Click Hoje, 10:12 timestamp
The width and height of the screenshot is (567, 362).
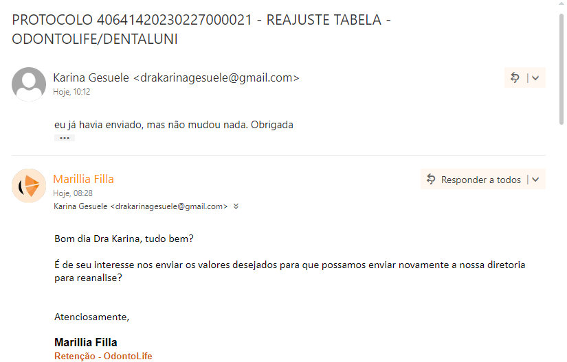point(71,92)
